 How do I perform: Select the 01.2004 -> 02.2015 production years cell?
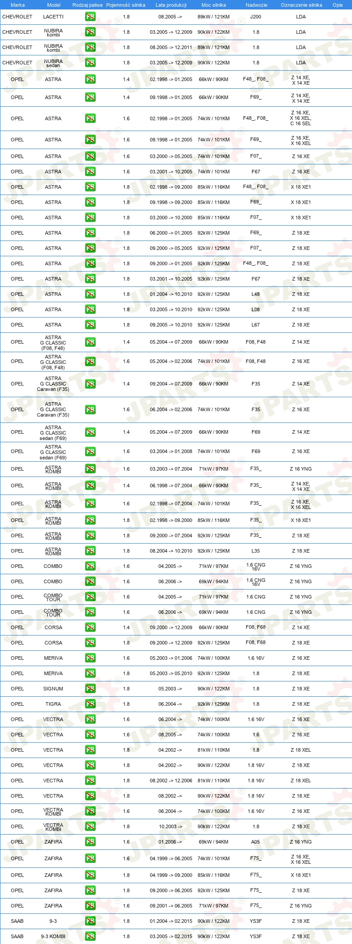click(171, 921)
